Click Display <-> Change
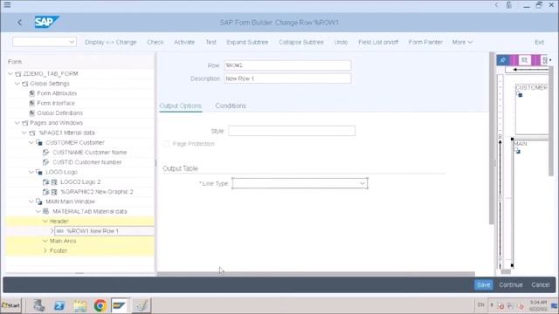The width and height of the screenshot is (559, 314). pyautogui.click(x=111, y=42)
